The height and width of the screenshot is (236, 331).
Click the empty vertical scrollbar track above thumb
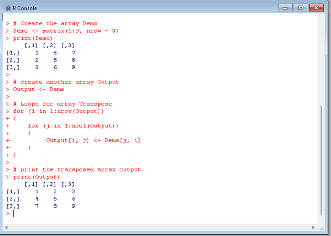tap(321, 60)
